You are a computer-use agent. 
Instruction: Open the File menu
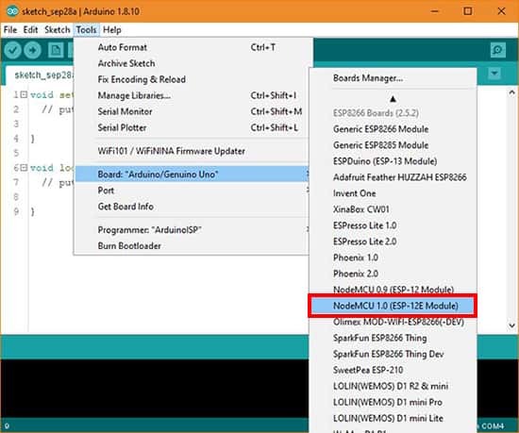[10, 30]
